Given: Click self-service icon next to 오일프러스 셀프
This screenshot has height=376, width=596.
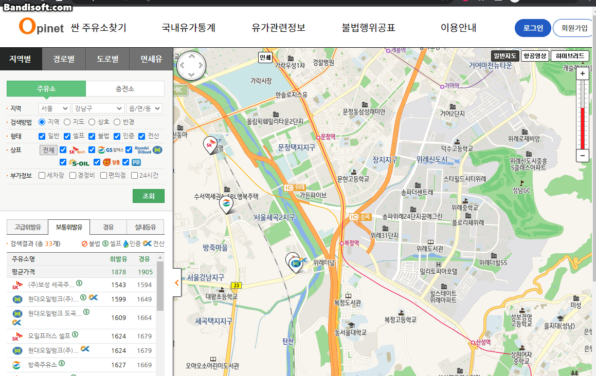Looking at the screenshot, I should pos(75,334).
